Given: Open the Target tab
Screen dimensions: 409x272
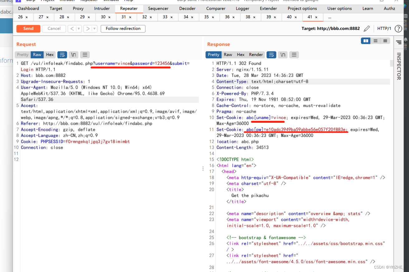Looking at the screenshot, I should [56, 8].
